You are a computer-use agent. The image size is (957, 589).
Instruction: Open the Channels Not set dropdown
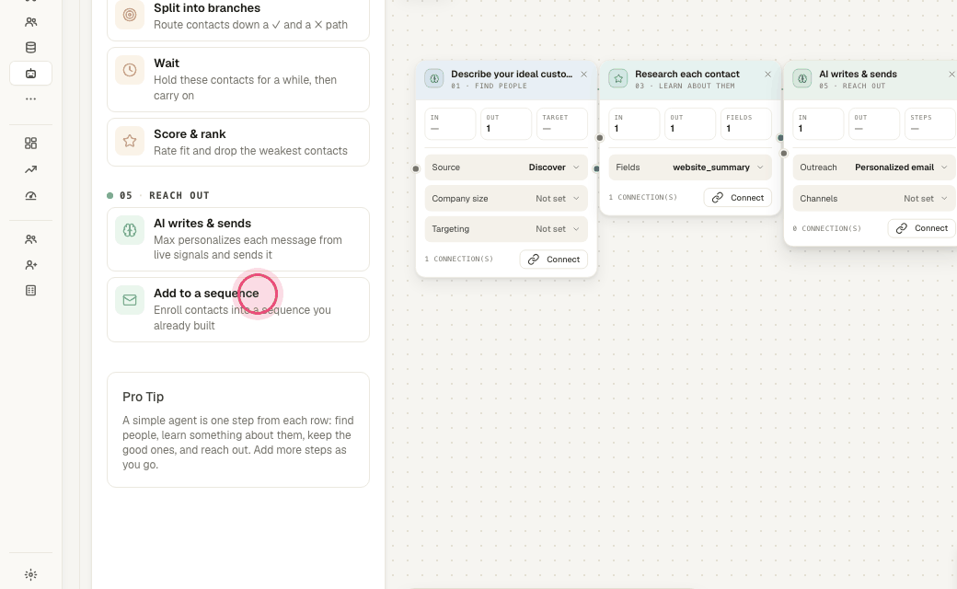click(x=874, y=199)
